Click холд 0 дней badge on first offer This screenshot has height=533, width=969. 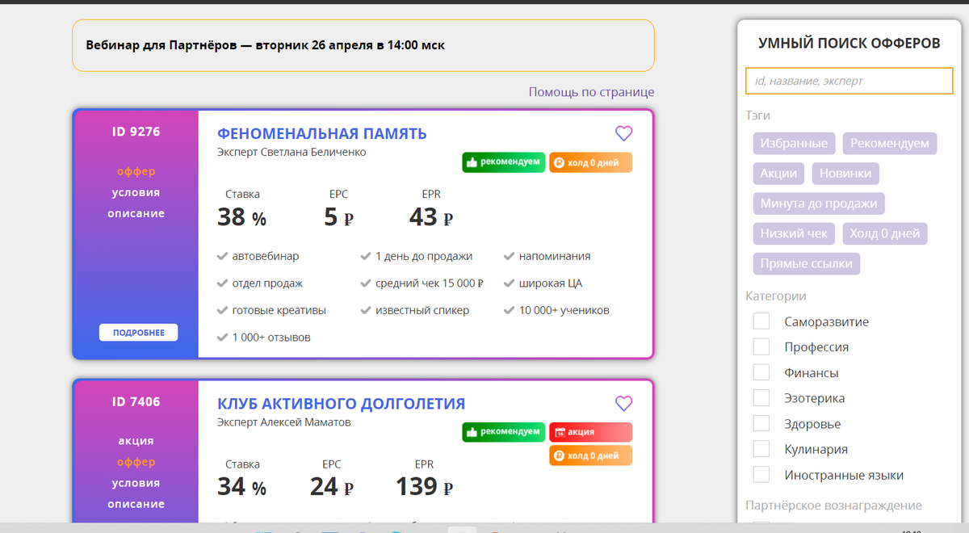tap(590, 162)
